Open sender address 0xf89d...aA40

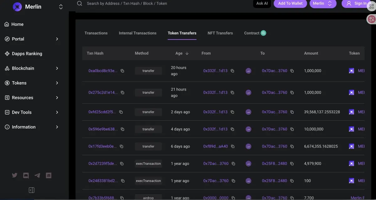click(x=216, y=146)
